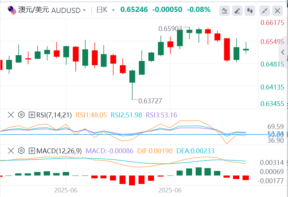Shrink chart with collapse arrows icon
This screenshot has height=197, width=288.
point(264,11)
